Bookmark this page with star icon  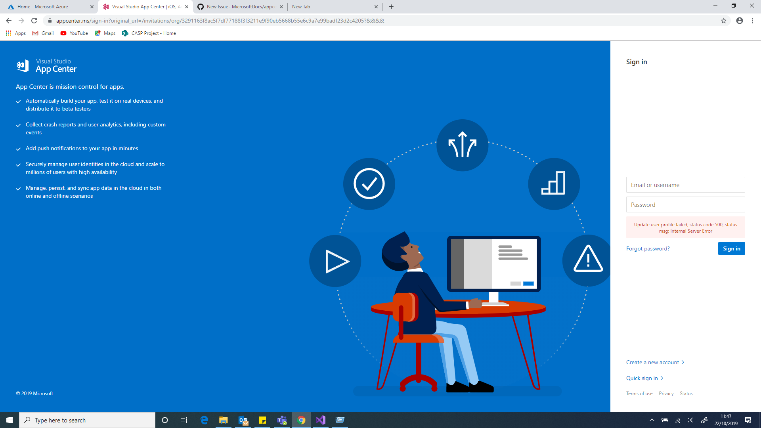pyautogui.click(x=724, y=21)
